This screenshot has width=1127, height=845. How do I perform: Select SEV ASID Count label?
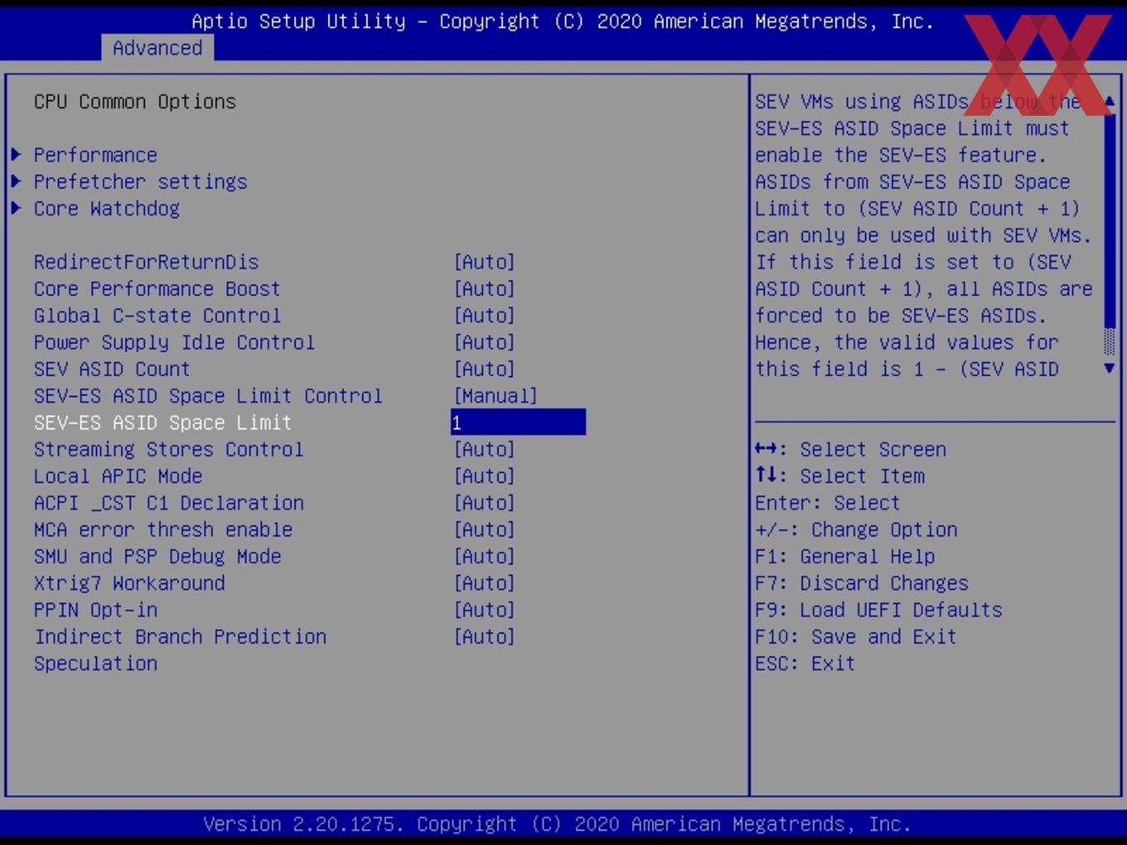click(112, 369)
